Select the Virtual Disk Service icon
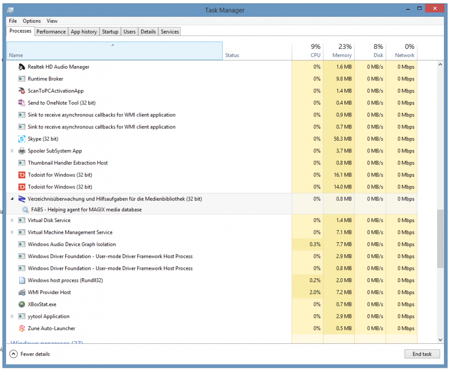 click(x=22, y=220)
